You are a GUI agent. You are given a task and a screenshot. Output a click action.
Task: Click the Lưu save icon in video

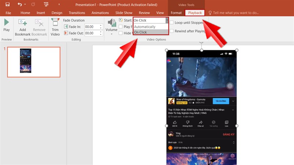(226, 122)
